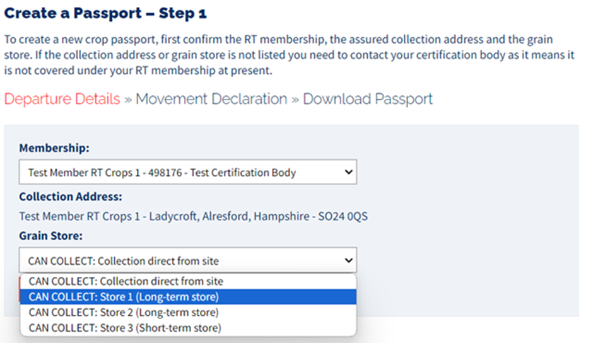This screenshot has width=593, height=343.
Task: Open the Download Passport step
Action: pos(368,99)
